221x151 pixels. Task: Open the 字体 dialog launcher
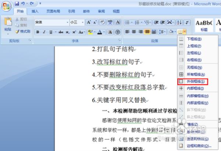(x=119, y=40)
